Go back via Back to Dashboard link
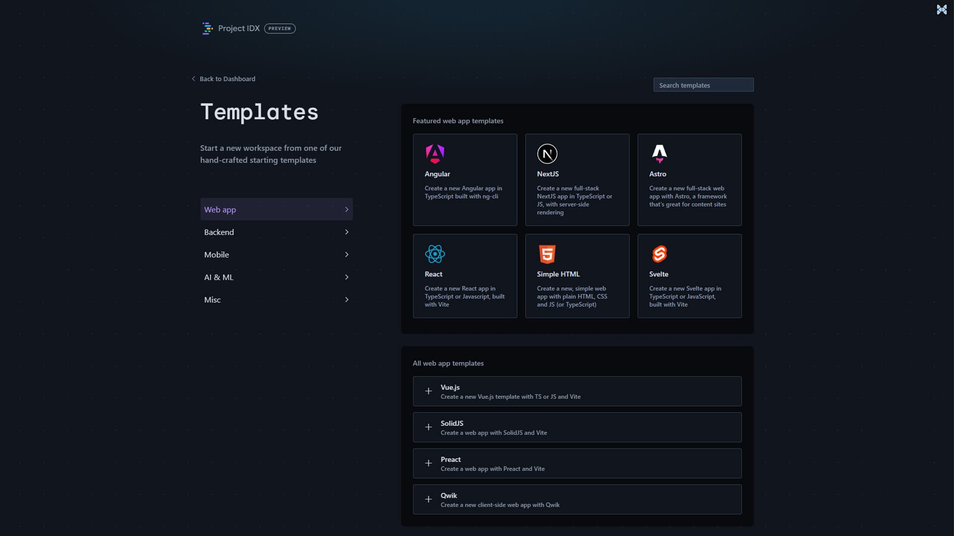 227,79
